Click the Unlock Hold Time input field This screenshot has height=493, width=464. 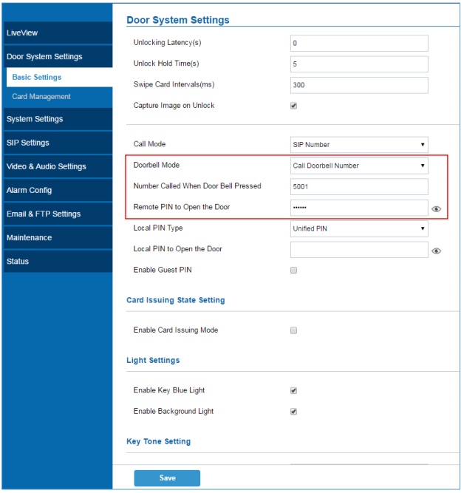pyautogui.click(x=359, y=64)
